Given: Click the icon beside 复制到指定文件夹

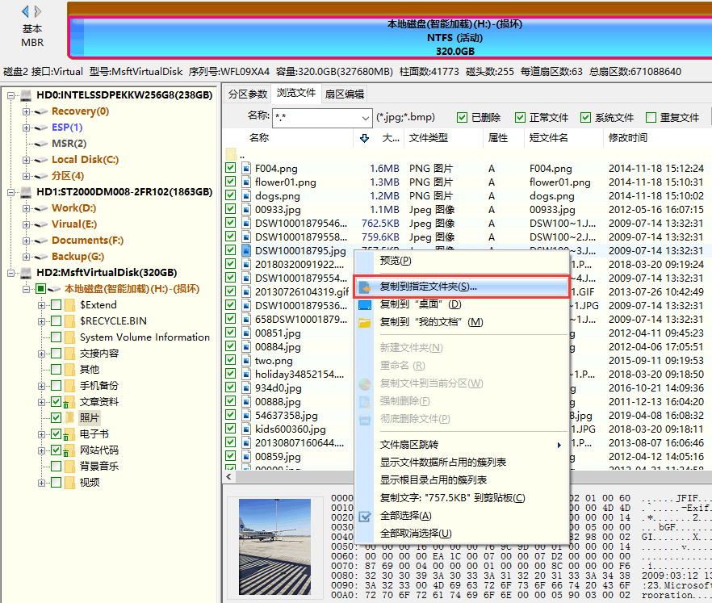Looking at the screenshot, I should coord(365,287).
